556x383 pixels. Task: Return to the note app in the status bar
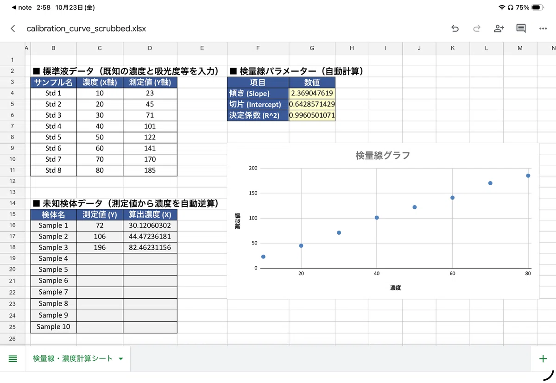tap(21, 7)
